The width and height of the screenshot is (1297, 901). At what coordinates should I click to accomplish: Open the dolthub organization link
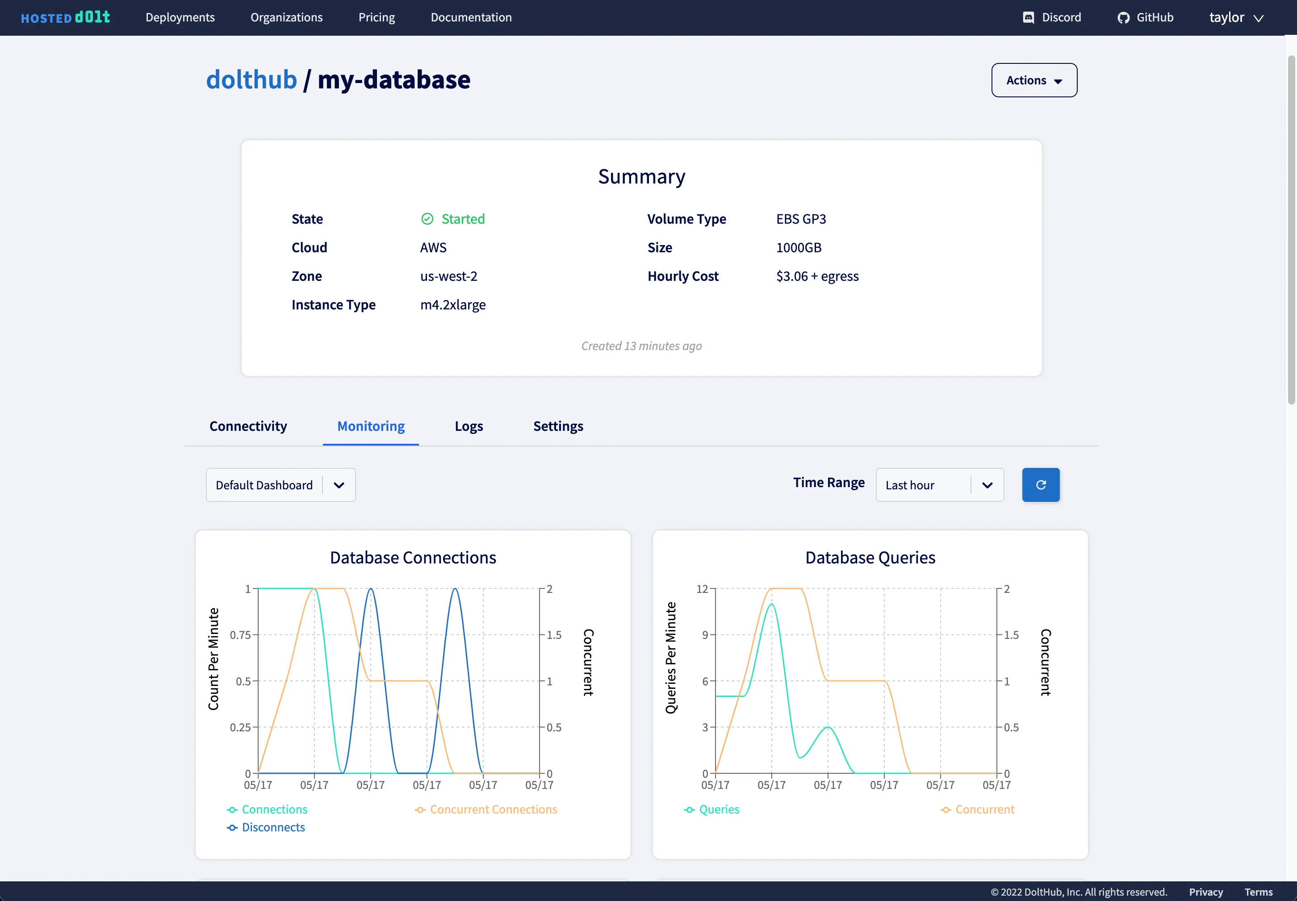[251, 79]
